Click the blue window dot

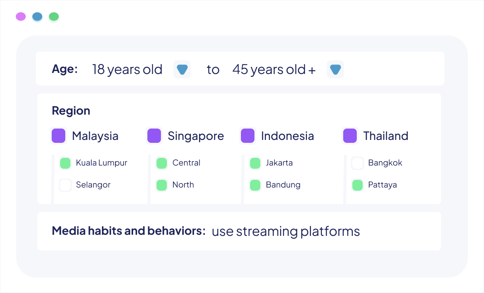click(x=37, y=16)
